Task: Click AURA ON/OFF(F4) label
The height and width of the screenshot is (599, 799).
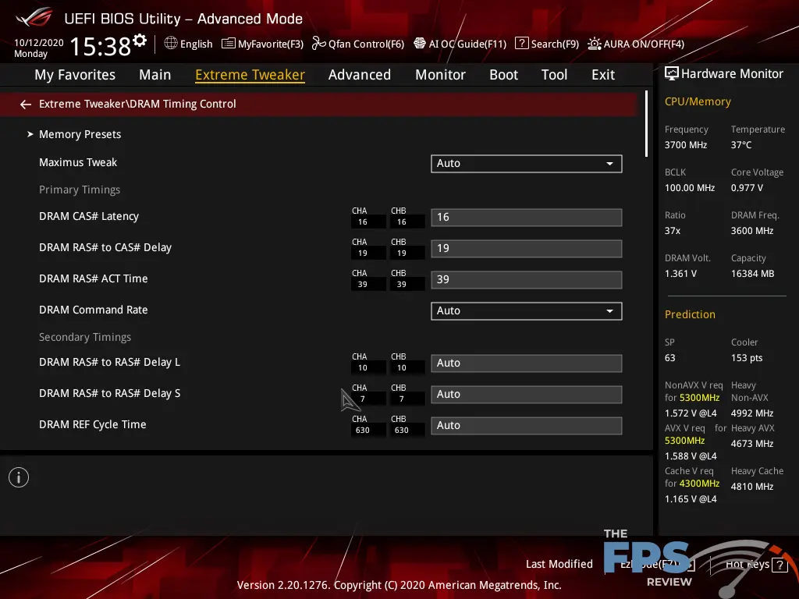Action: (644, 44)
